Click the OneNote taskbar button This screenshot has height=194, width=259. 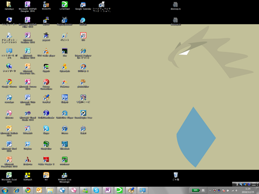[x=107, y=190]
